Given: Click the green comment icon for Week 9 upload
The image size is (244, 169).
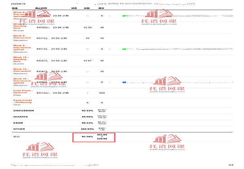Looking at the screenshot, I should point(124,49).
